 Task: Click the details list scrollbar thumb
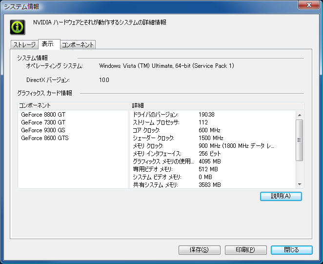pos(300,140)
